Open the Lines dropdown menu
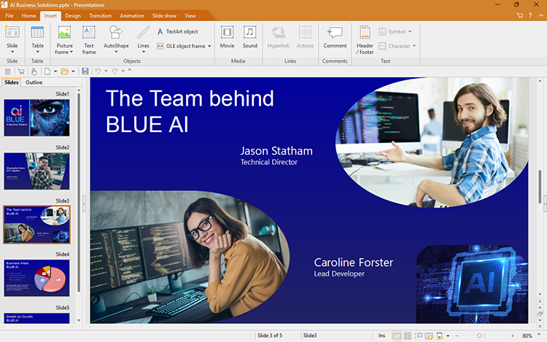This screenshot has width=547, height=342. pyautogui.click(x=143, y=50)
